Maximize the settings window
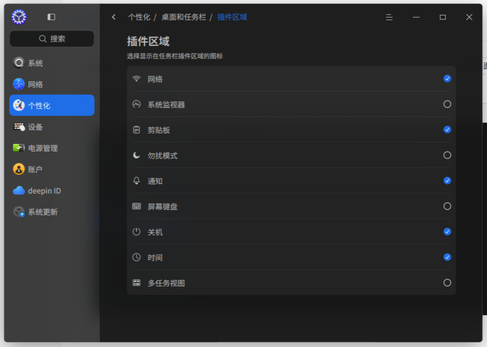Screen dimensions: 487x347 click(443, 17)
